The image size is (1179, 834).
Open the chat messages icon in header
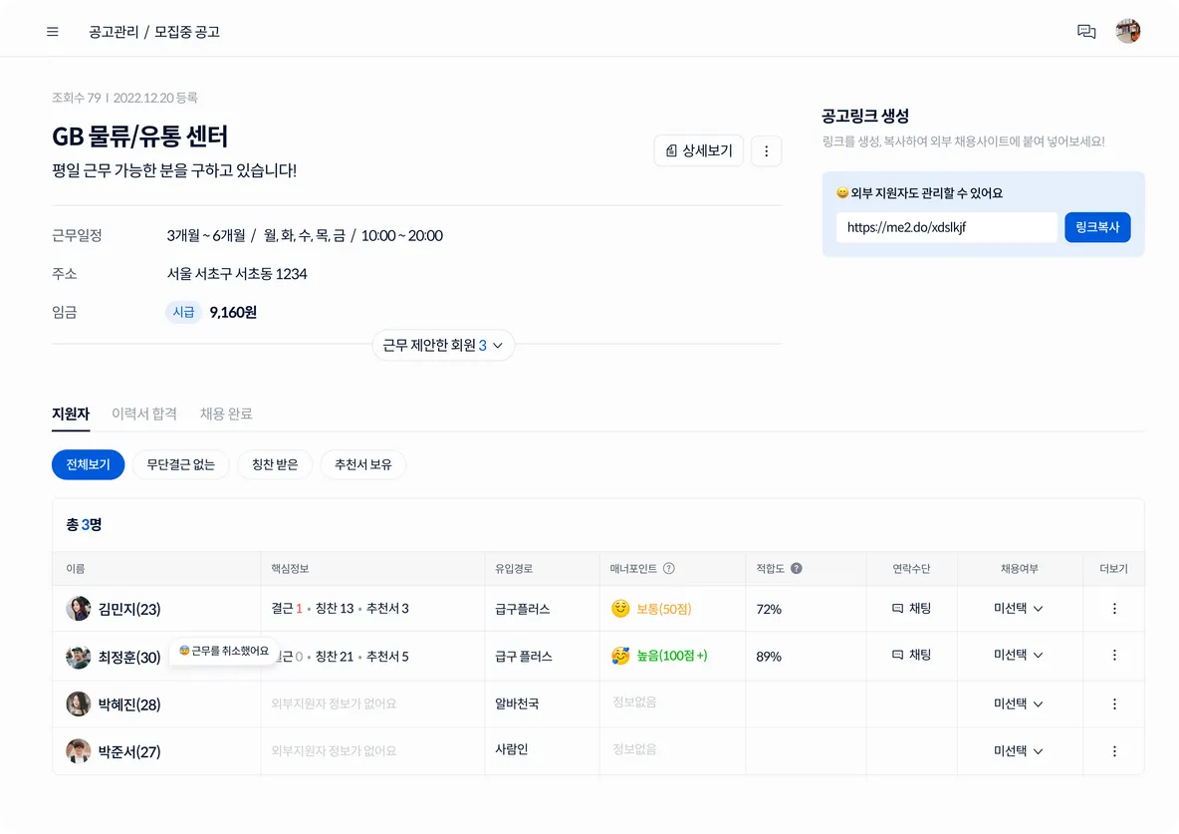1085,32
